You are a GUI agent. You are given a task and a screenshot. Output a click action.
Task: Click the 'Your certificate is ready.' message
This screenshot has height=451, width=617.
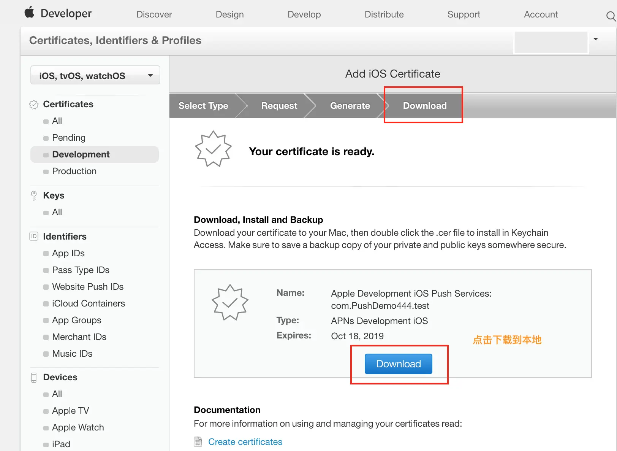[312, 151]
